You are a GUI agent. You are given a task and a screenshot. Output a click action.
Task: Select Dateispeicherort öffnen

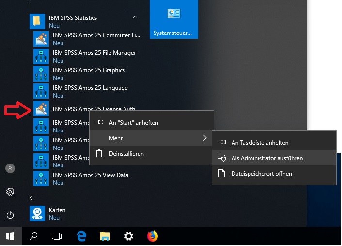pyautogui.click(x=274, y=174)
